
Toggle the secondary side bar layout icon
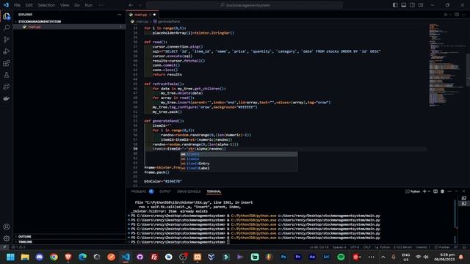(x=412, y=5)
